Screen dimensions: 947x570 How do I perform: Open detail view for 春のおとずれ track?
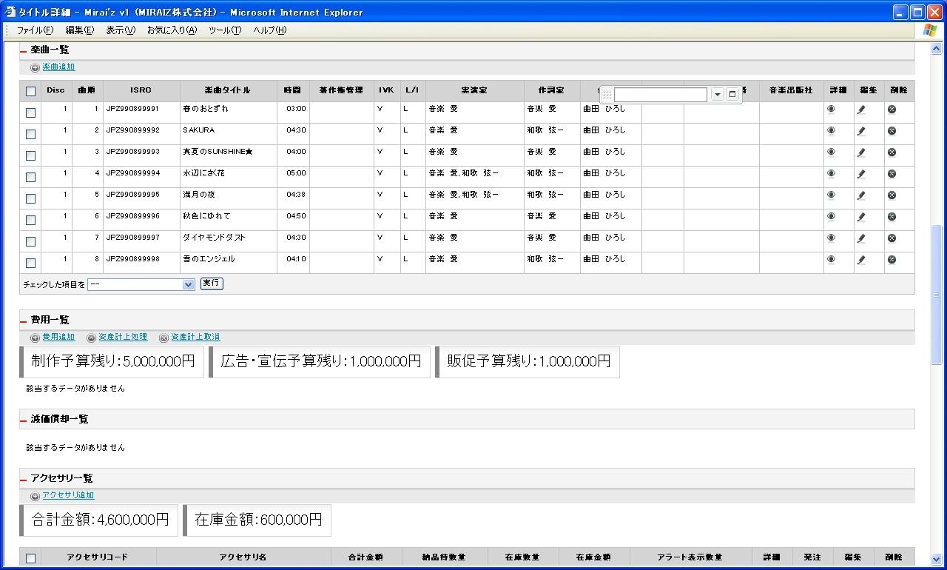click(831, 110)
